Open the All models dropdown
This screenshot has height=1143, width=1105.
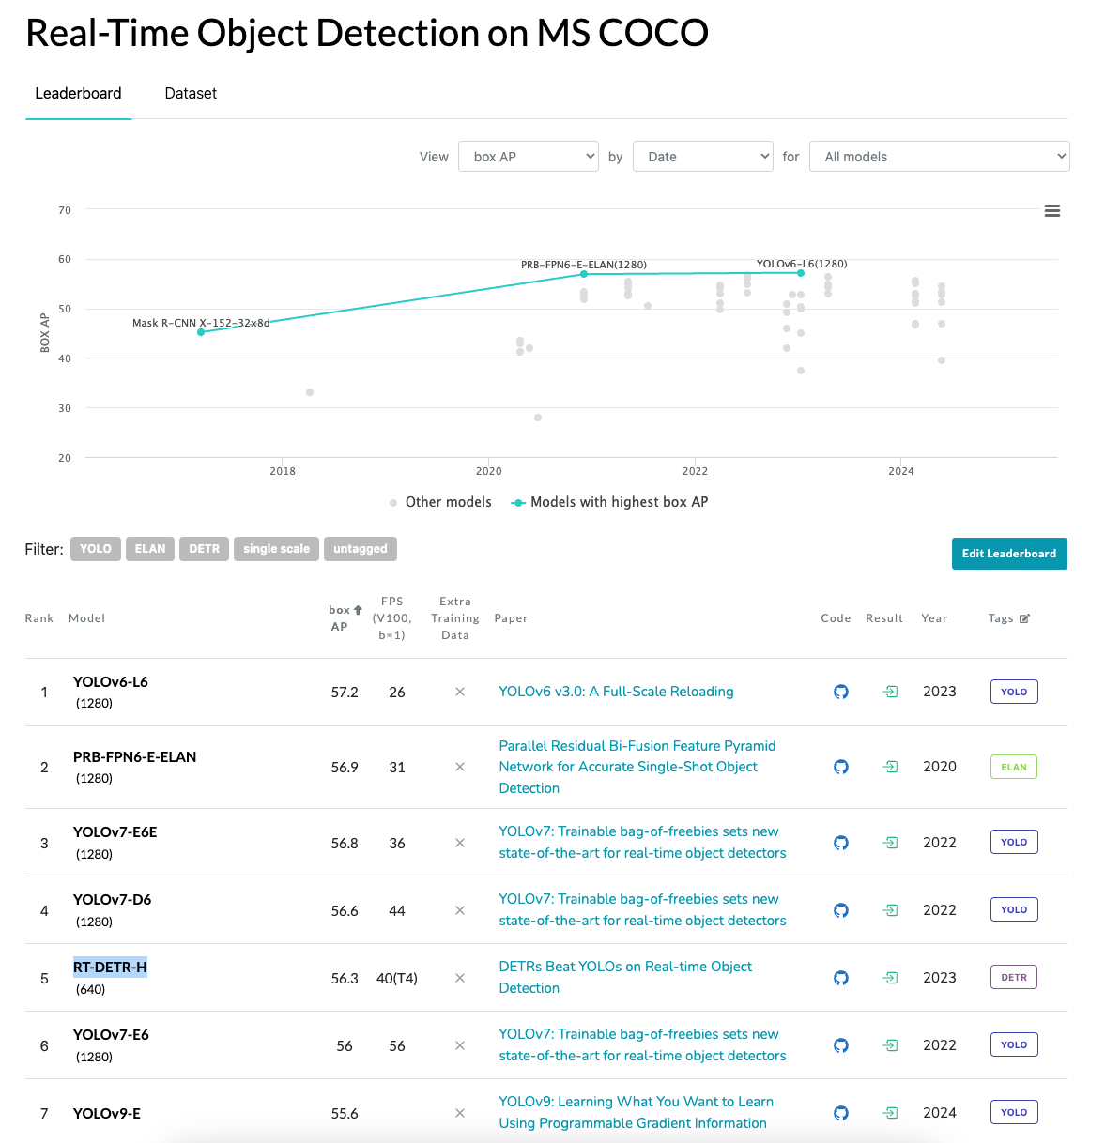tap(940, 157)
